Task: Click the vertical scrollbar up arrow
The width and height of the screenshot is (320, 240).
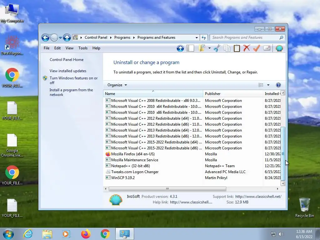Action: pyautogui.click(x=283, y=93)
